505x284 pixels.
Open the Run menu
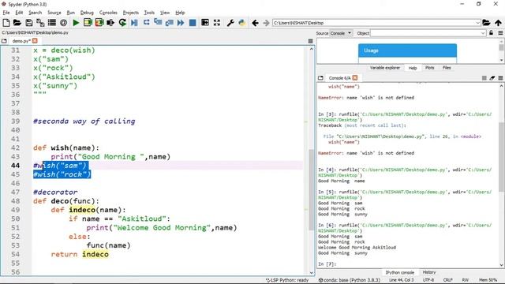point(70,13)
